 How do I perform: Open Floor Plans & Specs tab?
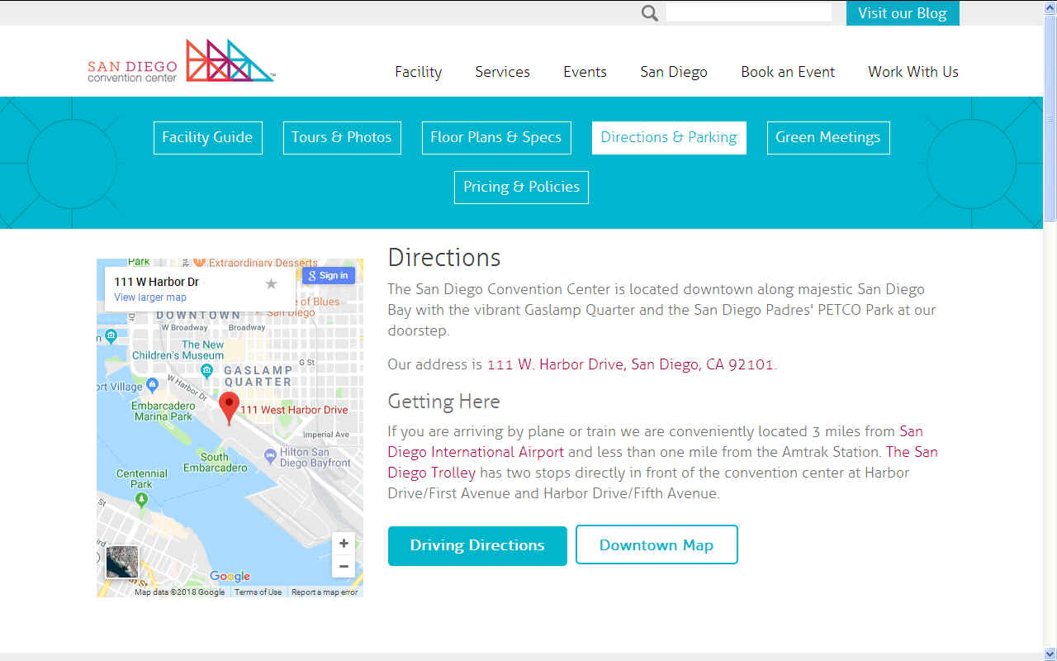[x=495, y=137]
